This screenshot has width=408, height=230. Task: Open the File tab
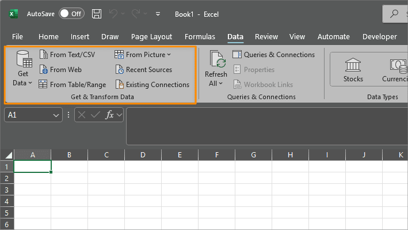pyautogui.click(x=17, y=37)
